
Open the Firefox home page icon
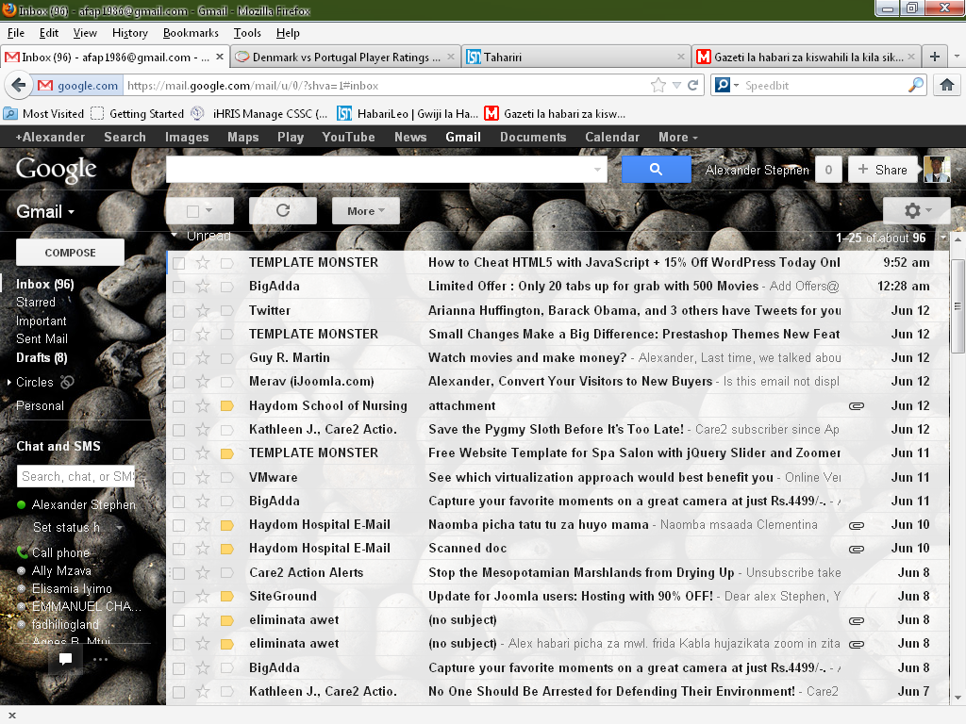click(x=947, y=85)
